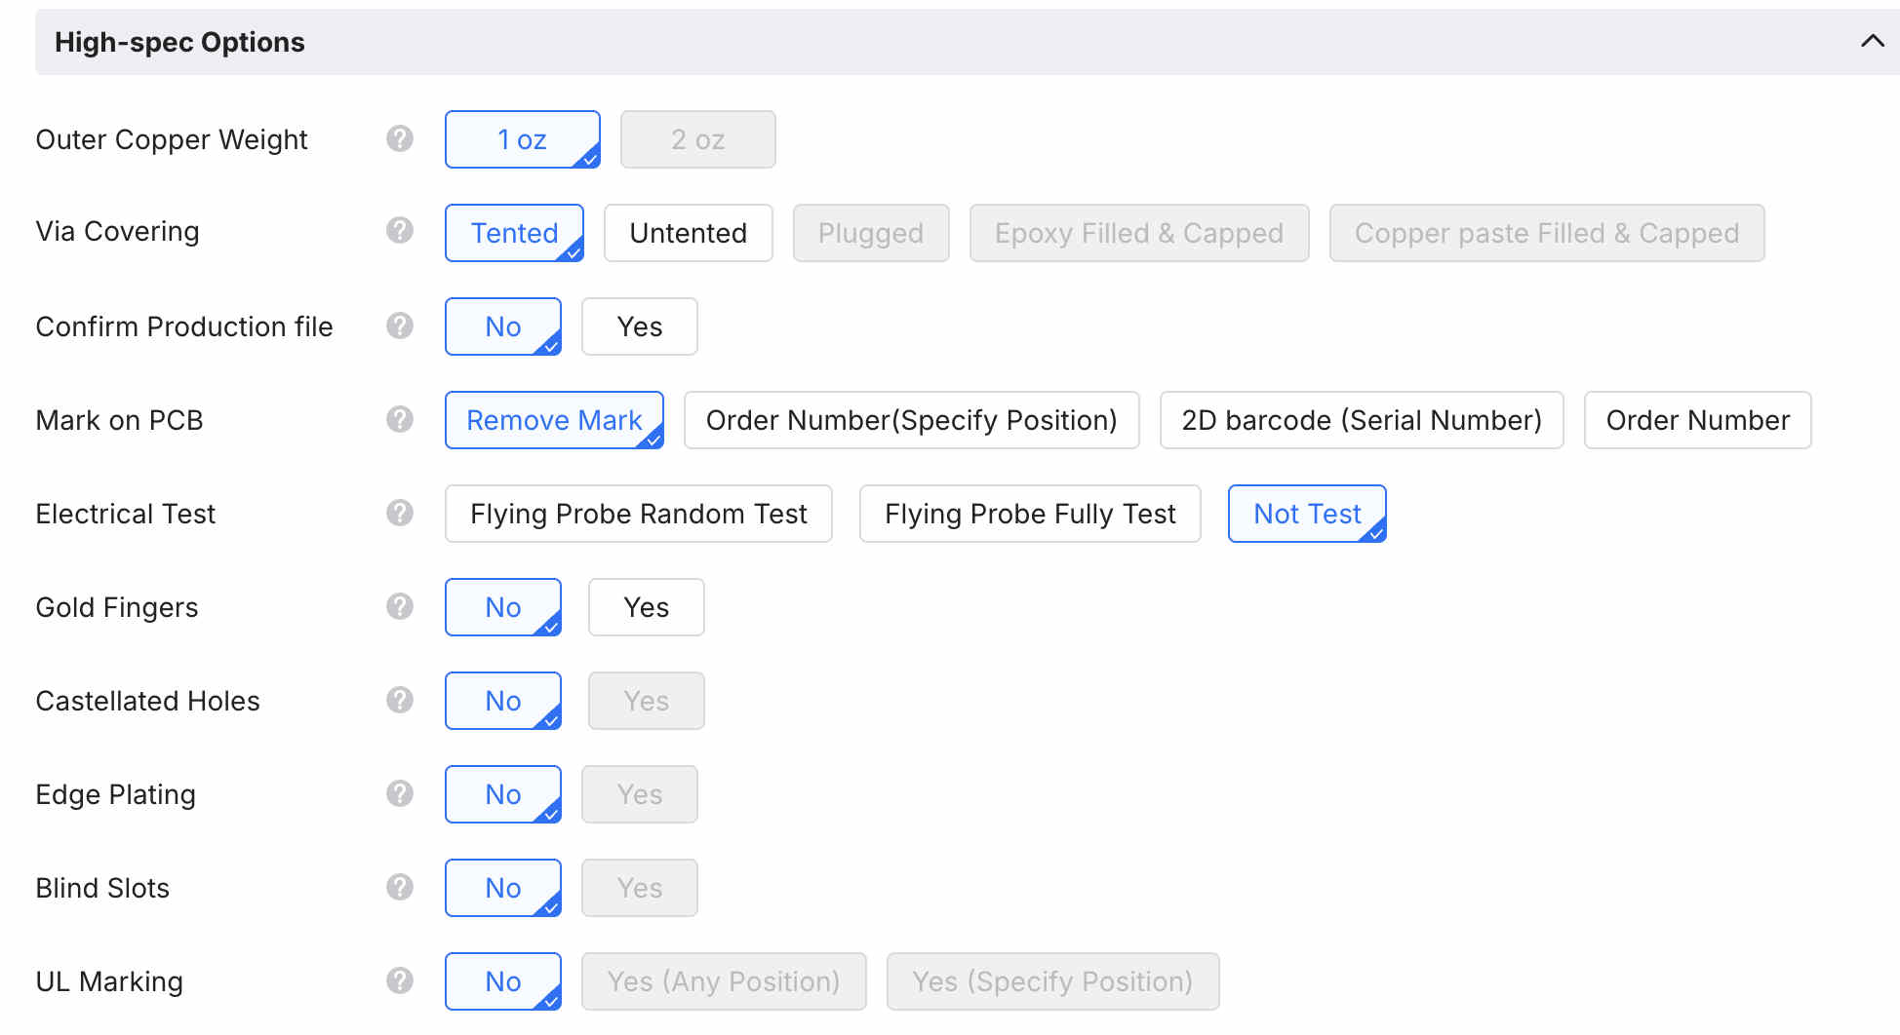1900x1035 pixels.
Task: Select Untented via covering option
Action: point(688,233)
